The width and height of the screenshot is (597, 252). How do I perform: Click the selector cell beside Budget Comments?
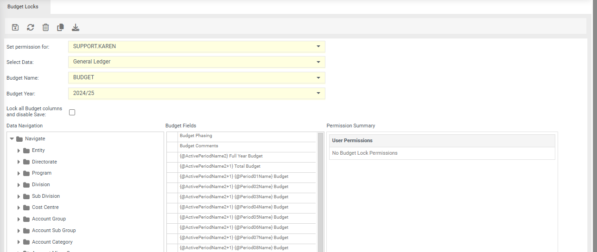pos(172,147)
